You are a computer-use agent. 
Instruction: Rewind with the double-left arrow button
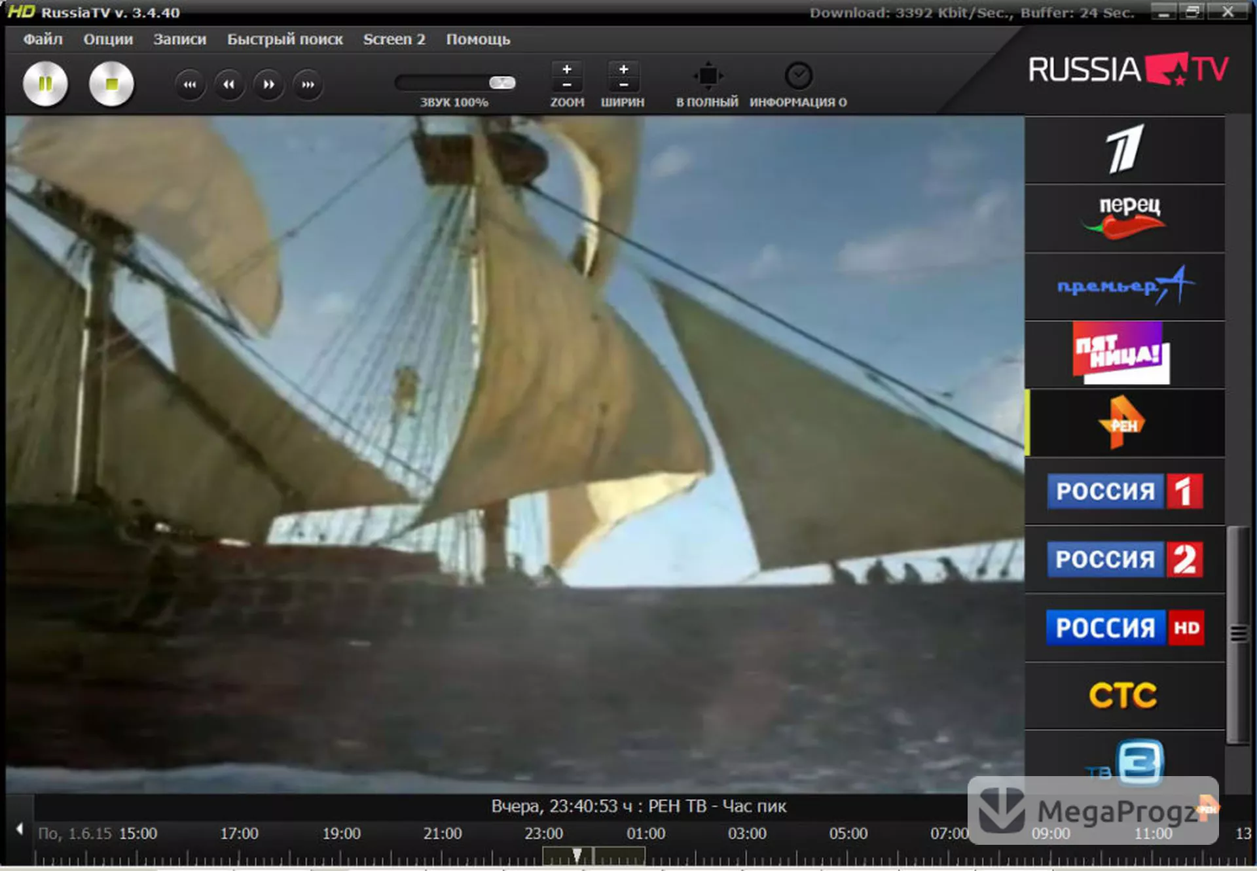tap(229, 84)
